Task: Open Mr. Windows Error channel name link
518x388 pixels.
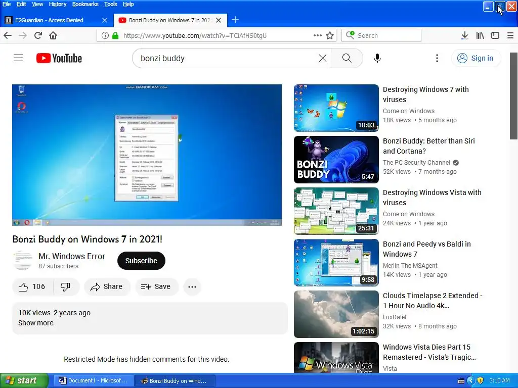Action: [72, 256]
